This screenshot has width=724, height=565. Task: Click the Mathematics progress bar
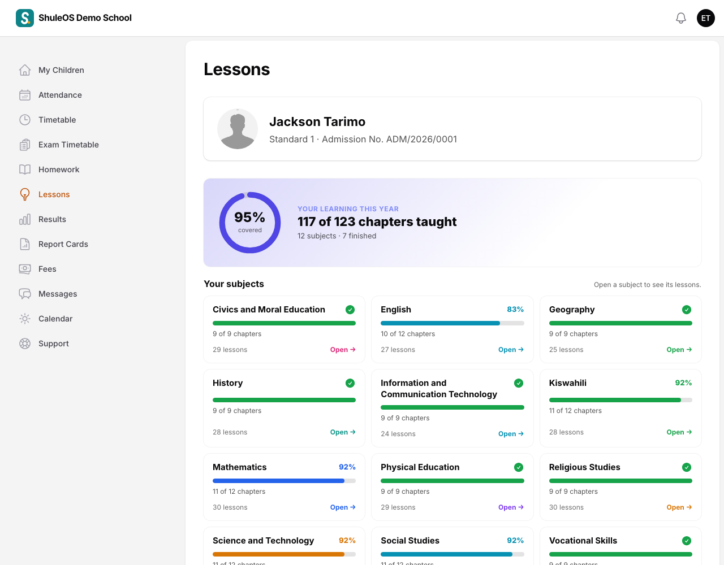tap(284, 481)
